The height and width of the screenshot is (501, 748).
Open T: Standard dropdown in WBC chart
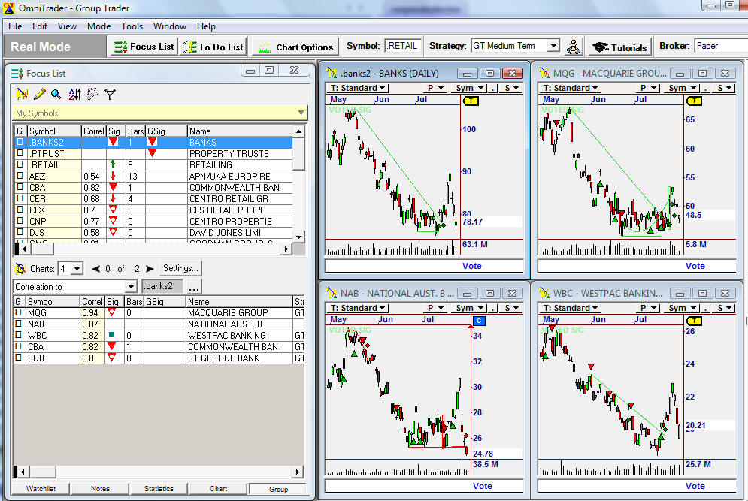coord(571,309)
